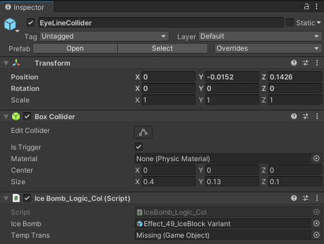Click the Center Y field
The height and width of the screenshot is (244, 324).
click(x=232, y=170)
